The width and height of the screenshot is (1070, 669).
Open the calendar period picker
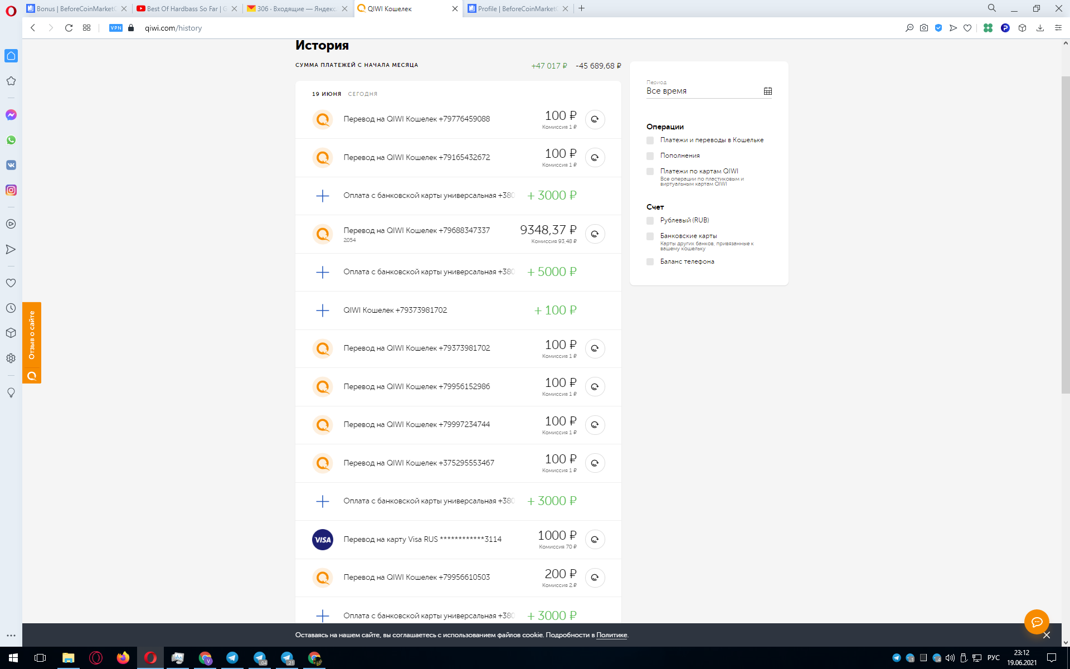click(767, 91)
